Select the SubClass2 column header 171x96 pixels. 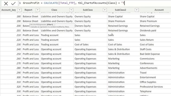click(121, 10)
